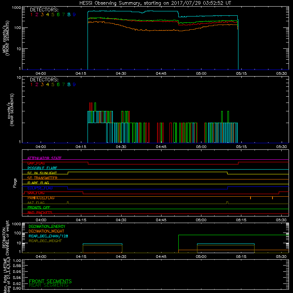Image resolution: width=293 pixels, height=293 pixels.
Task: Click DETECTORS: label in the rear segments plot
Action: pyautogui.click(x=44, y=80)
